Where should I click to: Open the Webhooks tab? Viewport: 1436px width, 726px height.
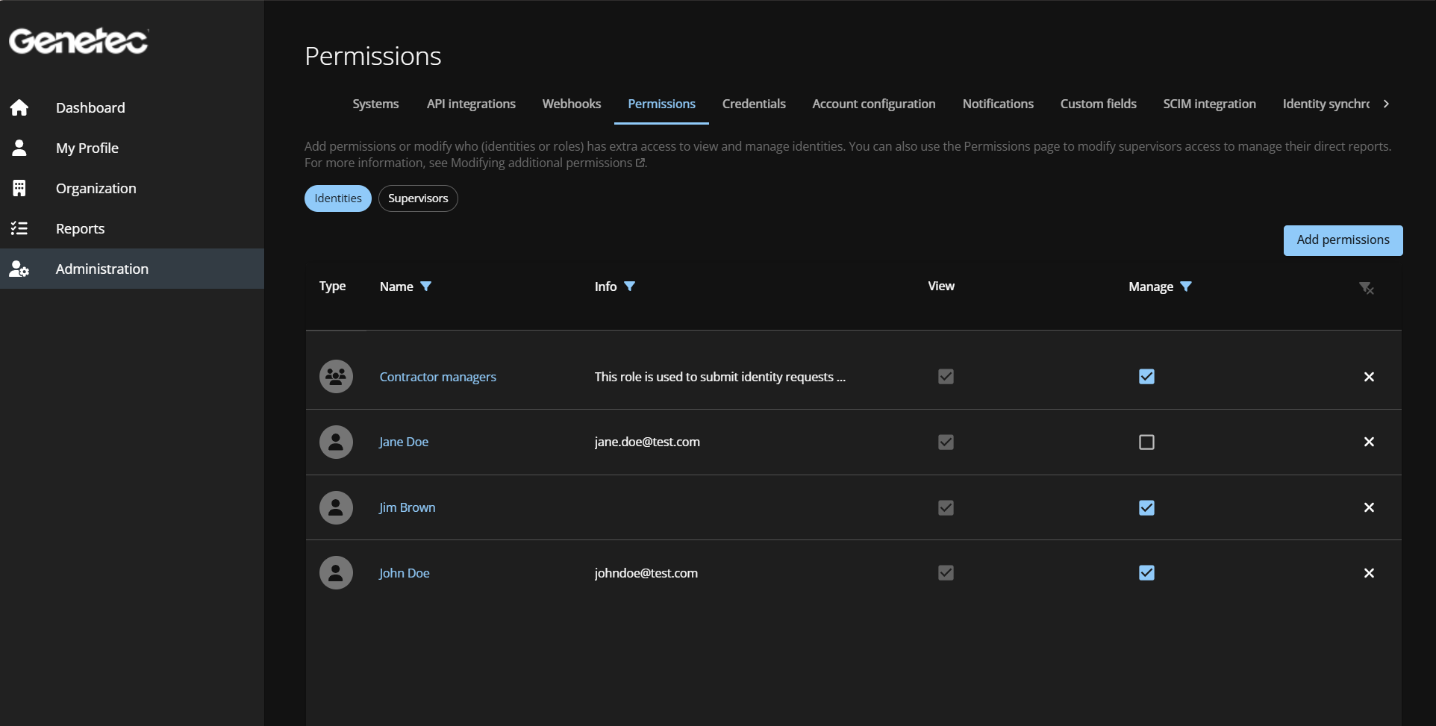tap(571, 104)
